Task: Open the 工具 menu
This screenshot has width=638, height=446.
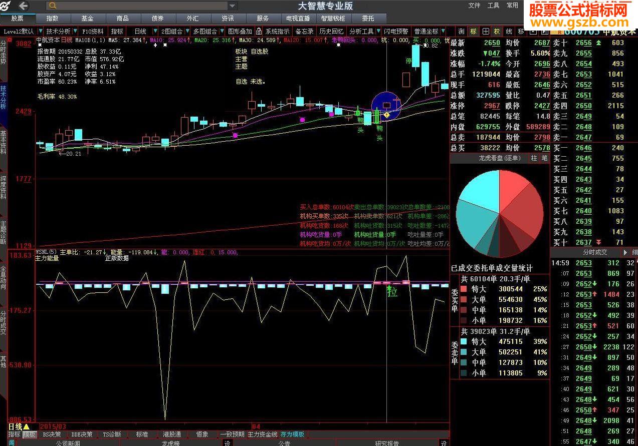Action: [x=493, y=6]
